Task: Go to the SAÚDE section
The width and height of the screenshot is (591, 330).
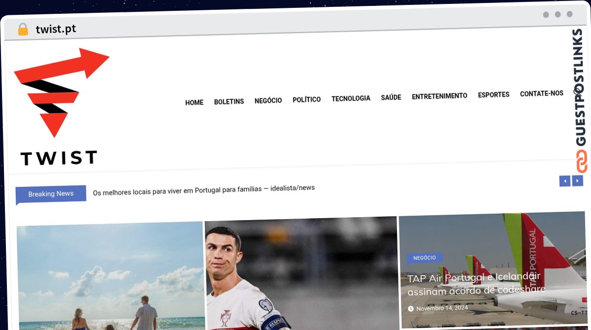Action: pos(391,98)
